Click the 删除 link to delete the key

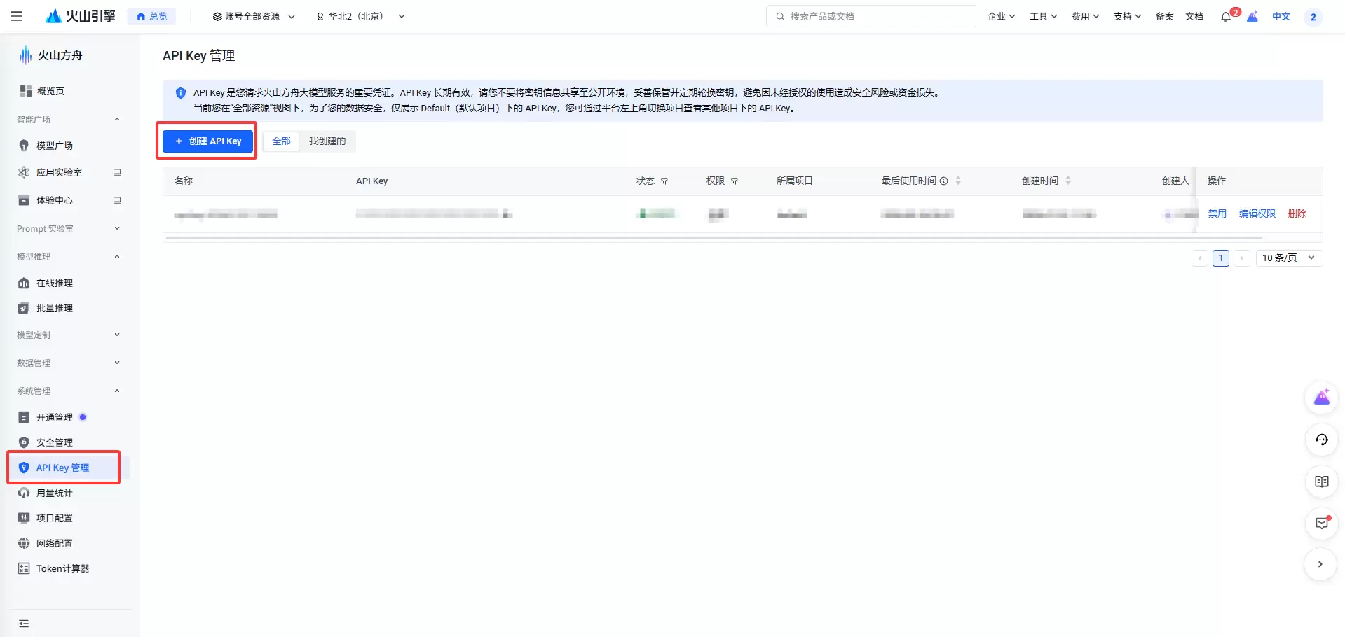tap(1296, 213)
